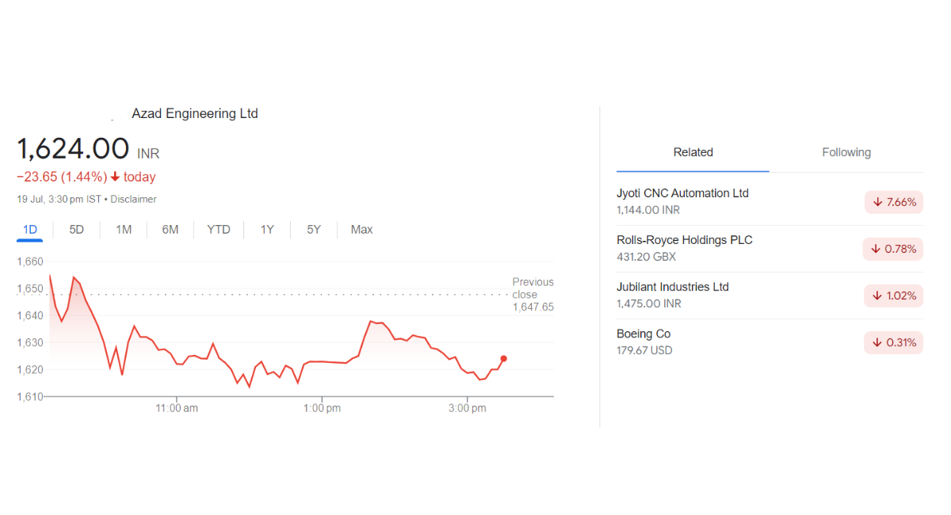Select the Max chart range
951x515 pixels.
tap(361, 230)
